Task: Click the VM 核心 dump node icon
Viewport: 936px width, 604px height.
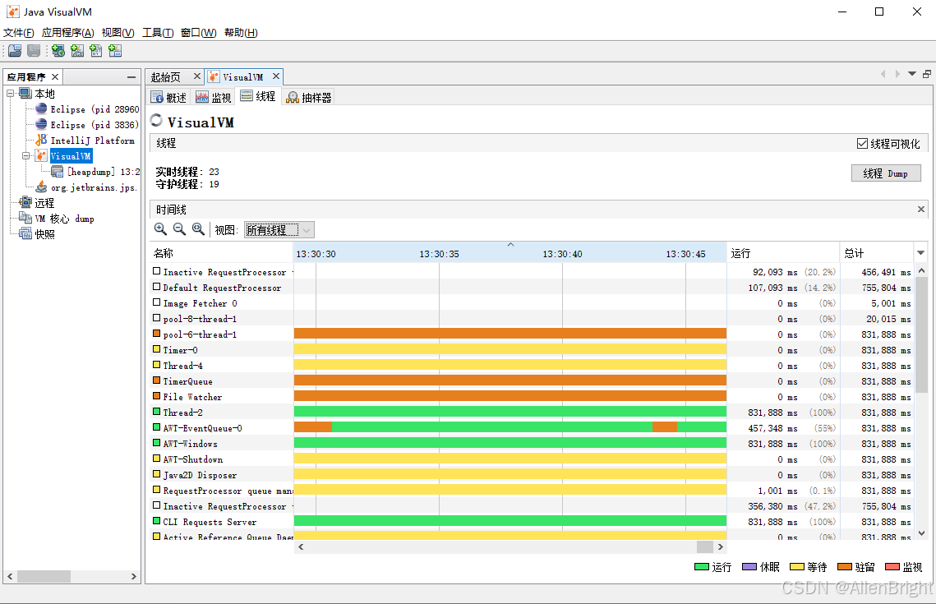Action: (x=25, y=219)
